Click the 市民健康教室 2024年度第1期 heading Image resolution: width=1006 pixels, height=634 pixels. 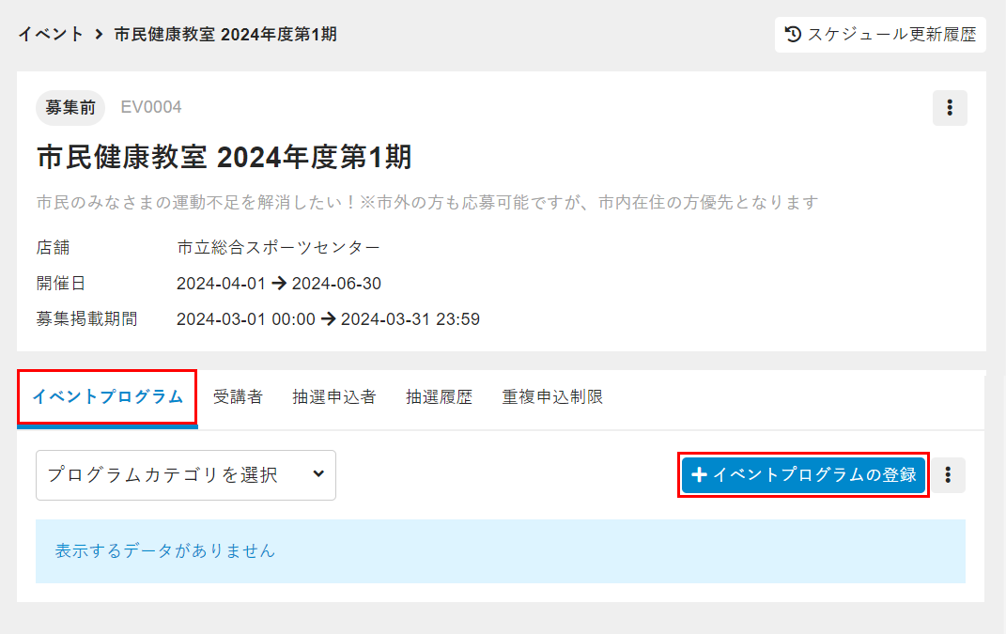point(224,158)
